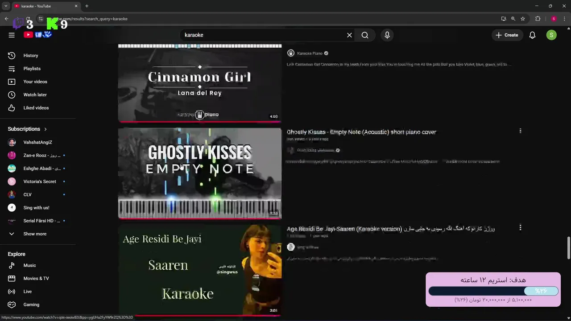Open the notifications bell
This screenshot has height=321, width=571.
(x=532, y=35)
